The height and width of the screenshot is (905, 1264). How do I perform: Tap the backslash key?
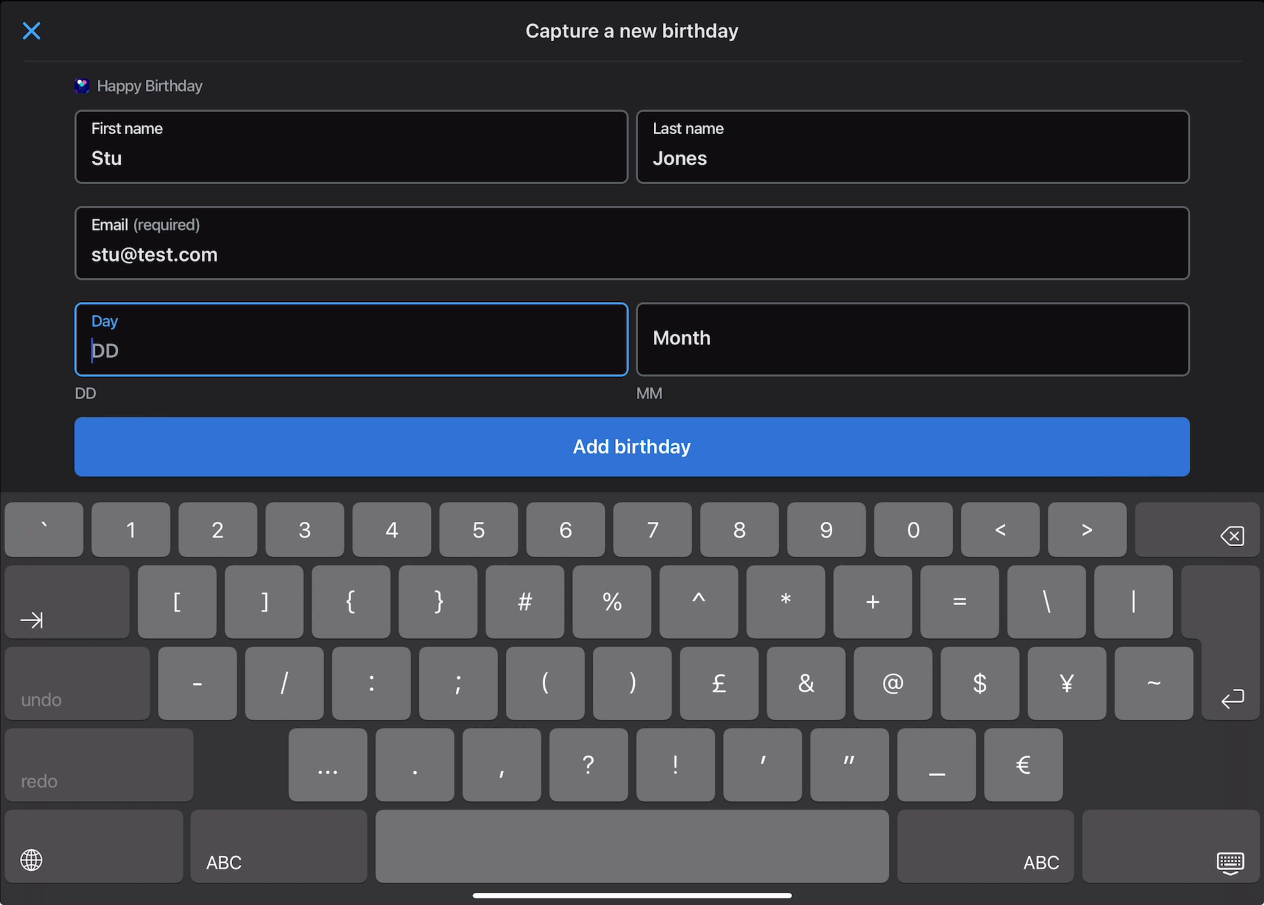(x=1046, y=602)
